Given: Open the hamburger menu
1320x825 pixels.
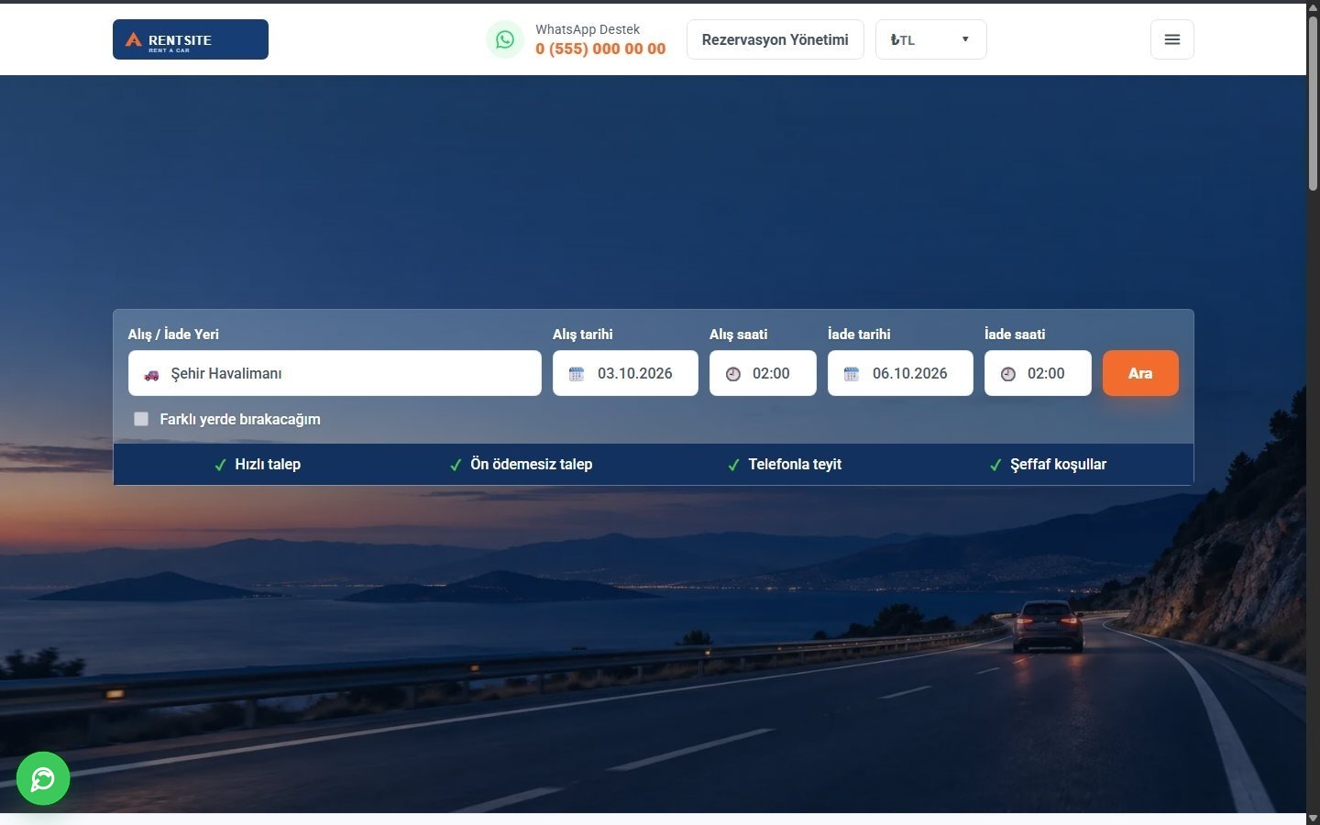Looking at the screenshot, I should pyautogui.click(x=1171, y=39).
